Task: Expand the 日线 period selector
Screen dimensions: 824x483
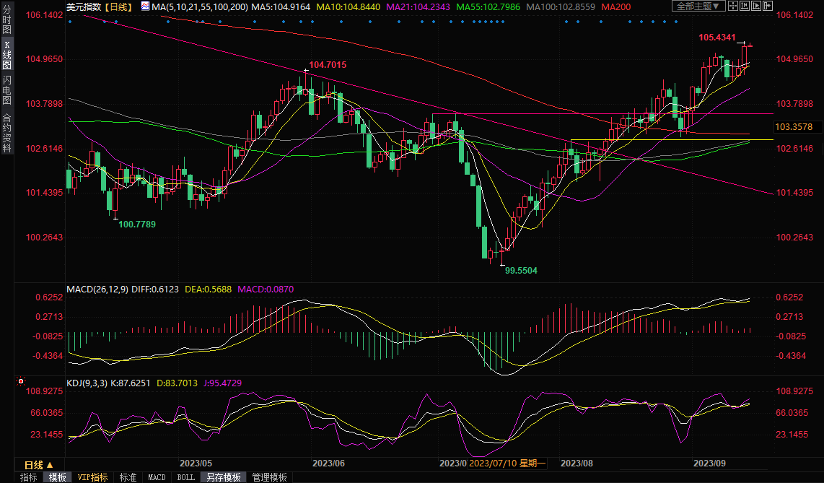Action: pos(38,465)
